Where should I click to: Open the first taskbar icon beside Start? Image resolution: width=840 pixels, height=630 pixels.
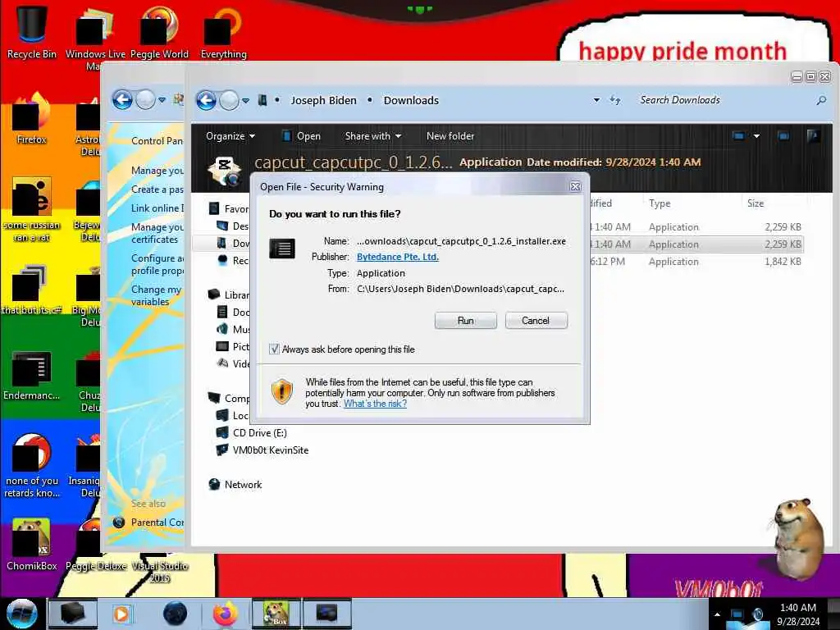[73, 614]
